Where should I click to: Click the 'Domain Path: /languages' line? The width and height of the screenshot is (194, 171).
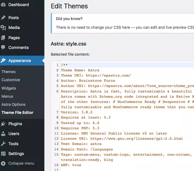point(87,149)
